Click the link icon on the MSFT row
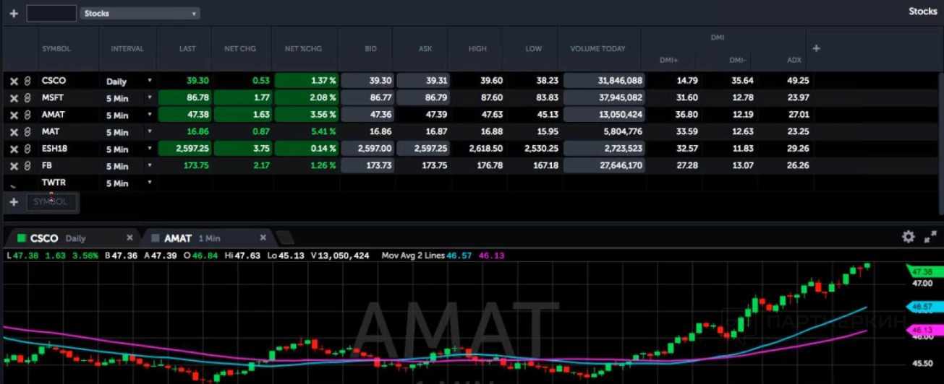This screenshot has width=944, height=384. click(x=27, y=98)
